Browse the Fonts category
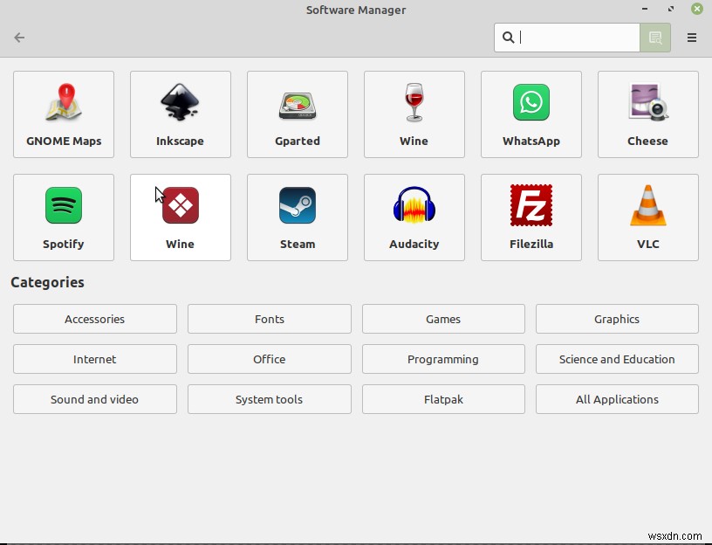 coord(270,319)
